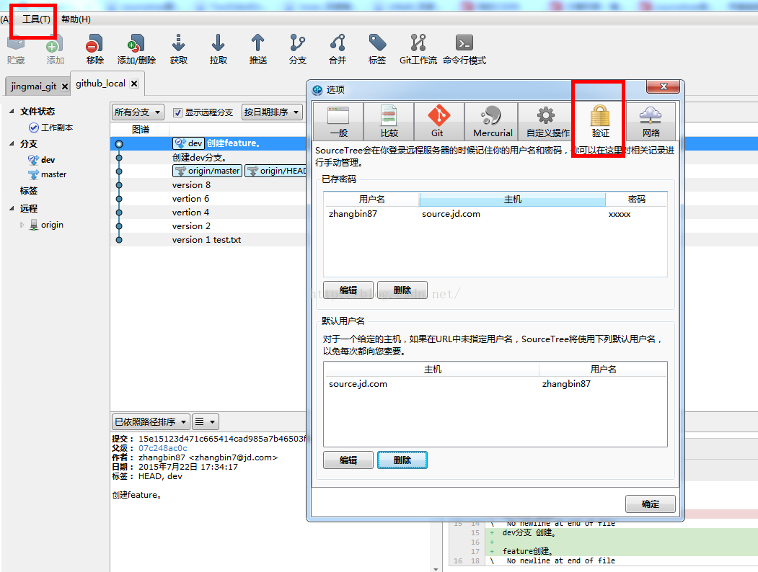Click the Add/Remove (添加/删除) toolbar icon
The height and width of the screenshot is (572, 758).
tap(136, 49)
